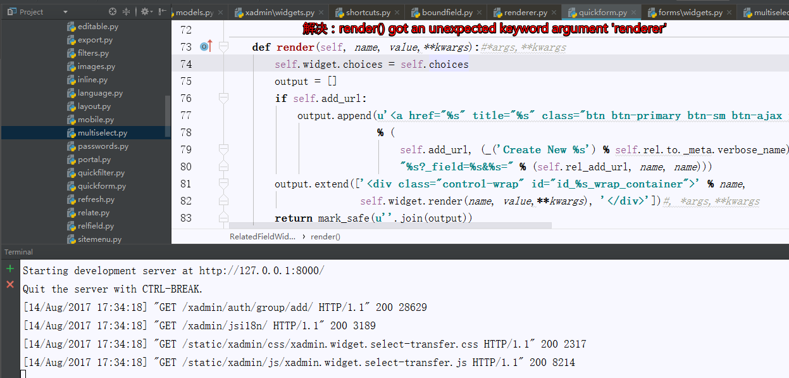Open the Project view dropdown arrow

(x=65, y=11)
